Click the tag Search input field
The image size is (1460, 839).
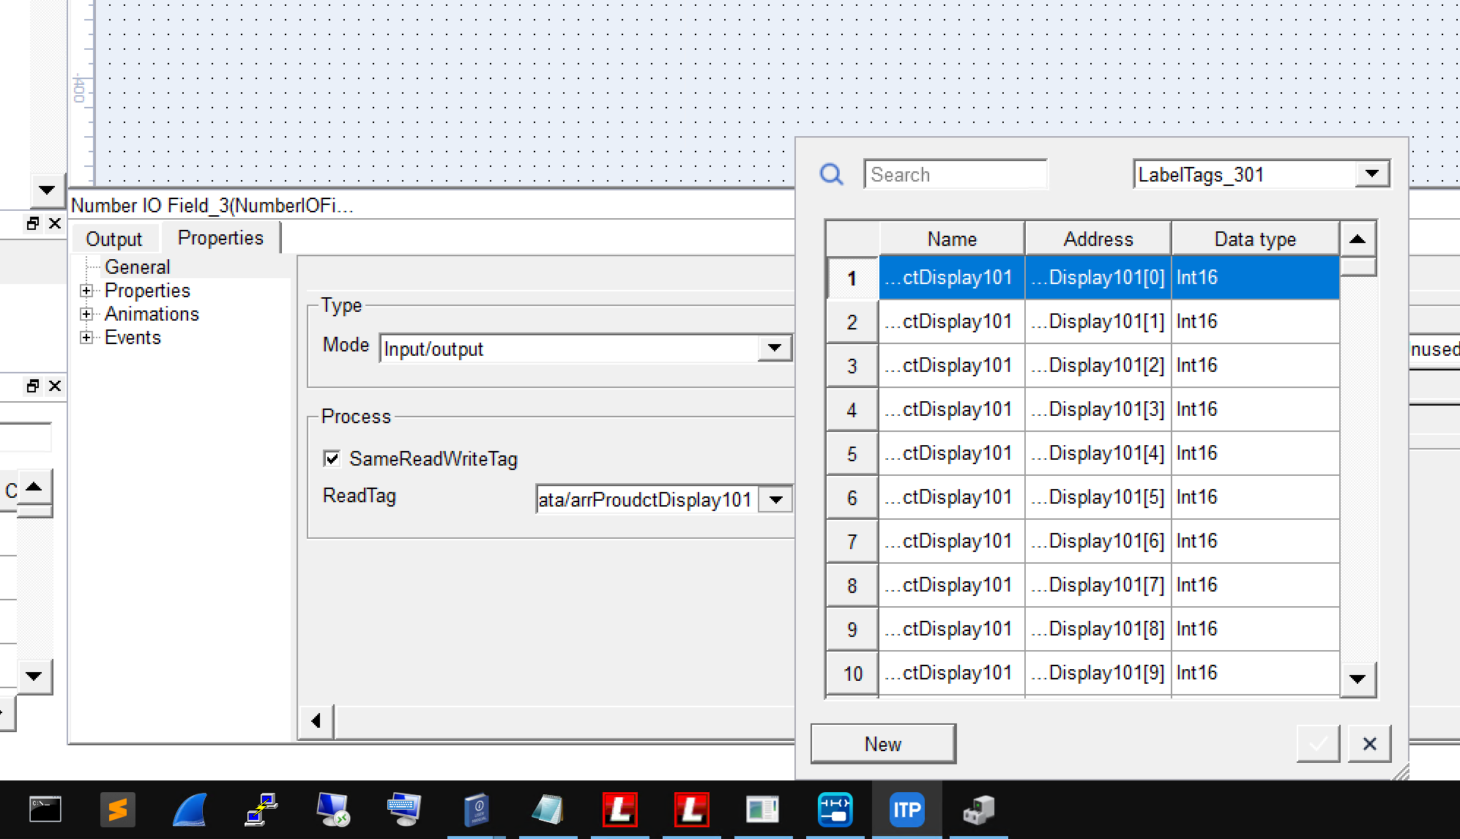954,175
